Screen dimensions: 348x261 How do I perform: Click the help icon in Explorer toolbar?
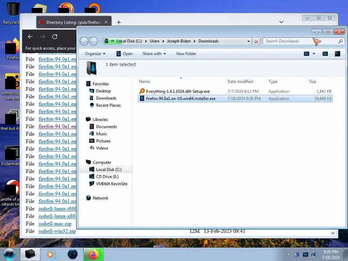click(337, 54)
